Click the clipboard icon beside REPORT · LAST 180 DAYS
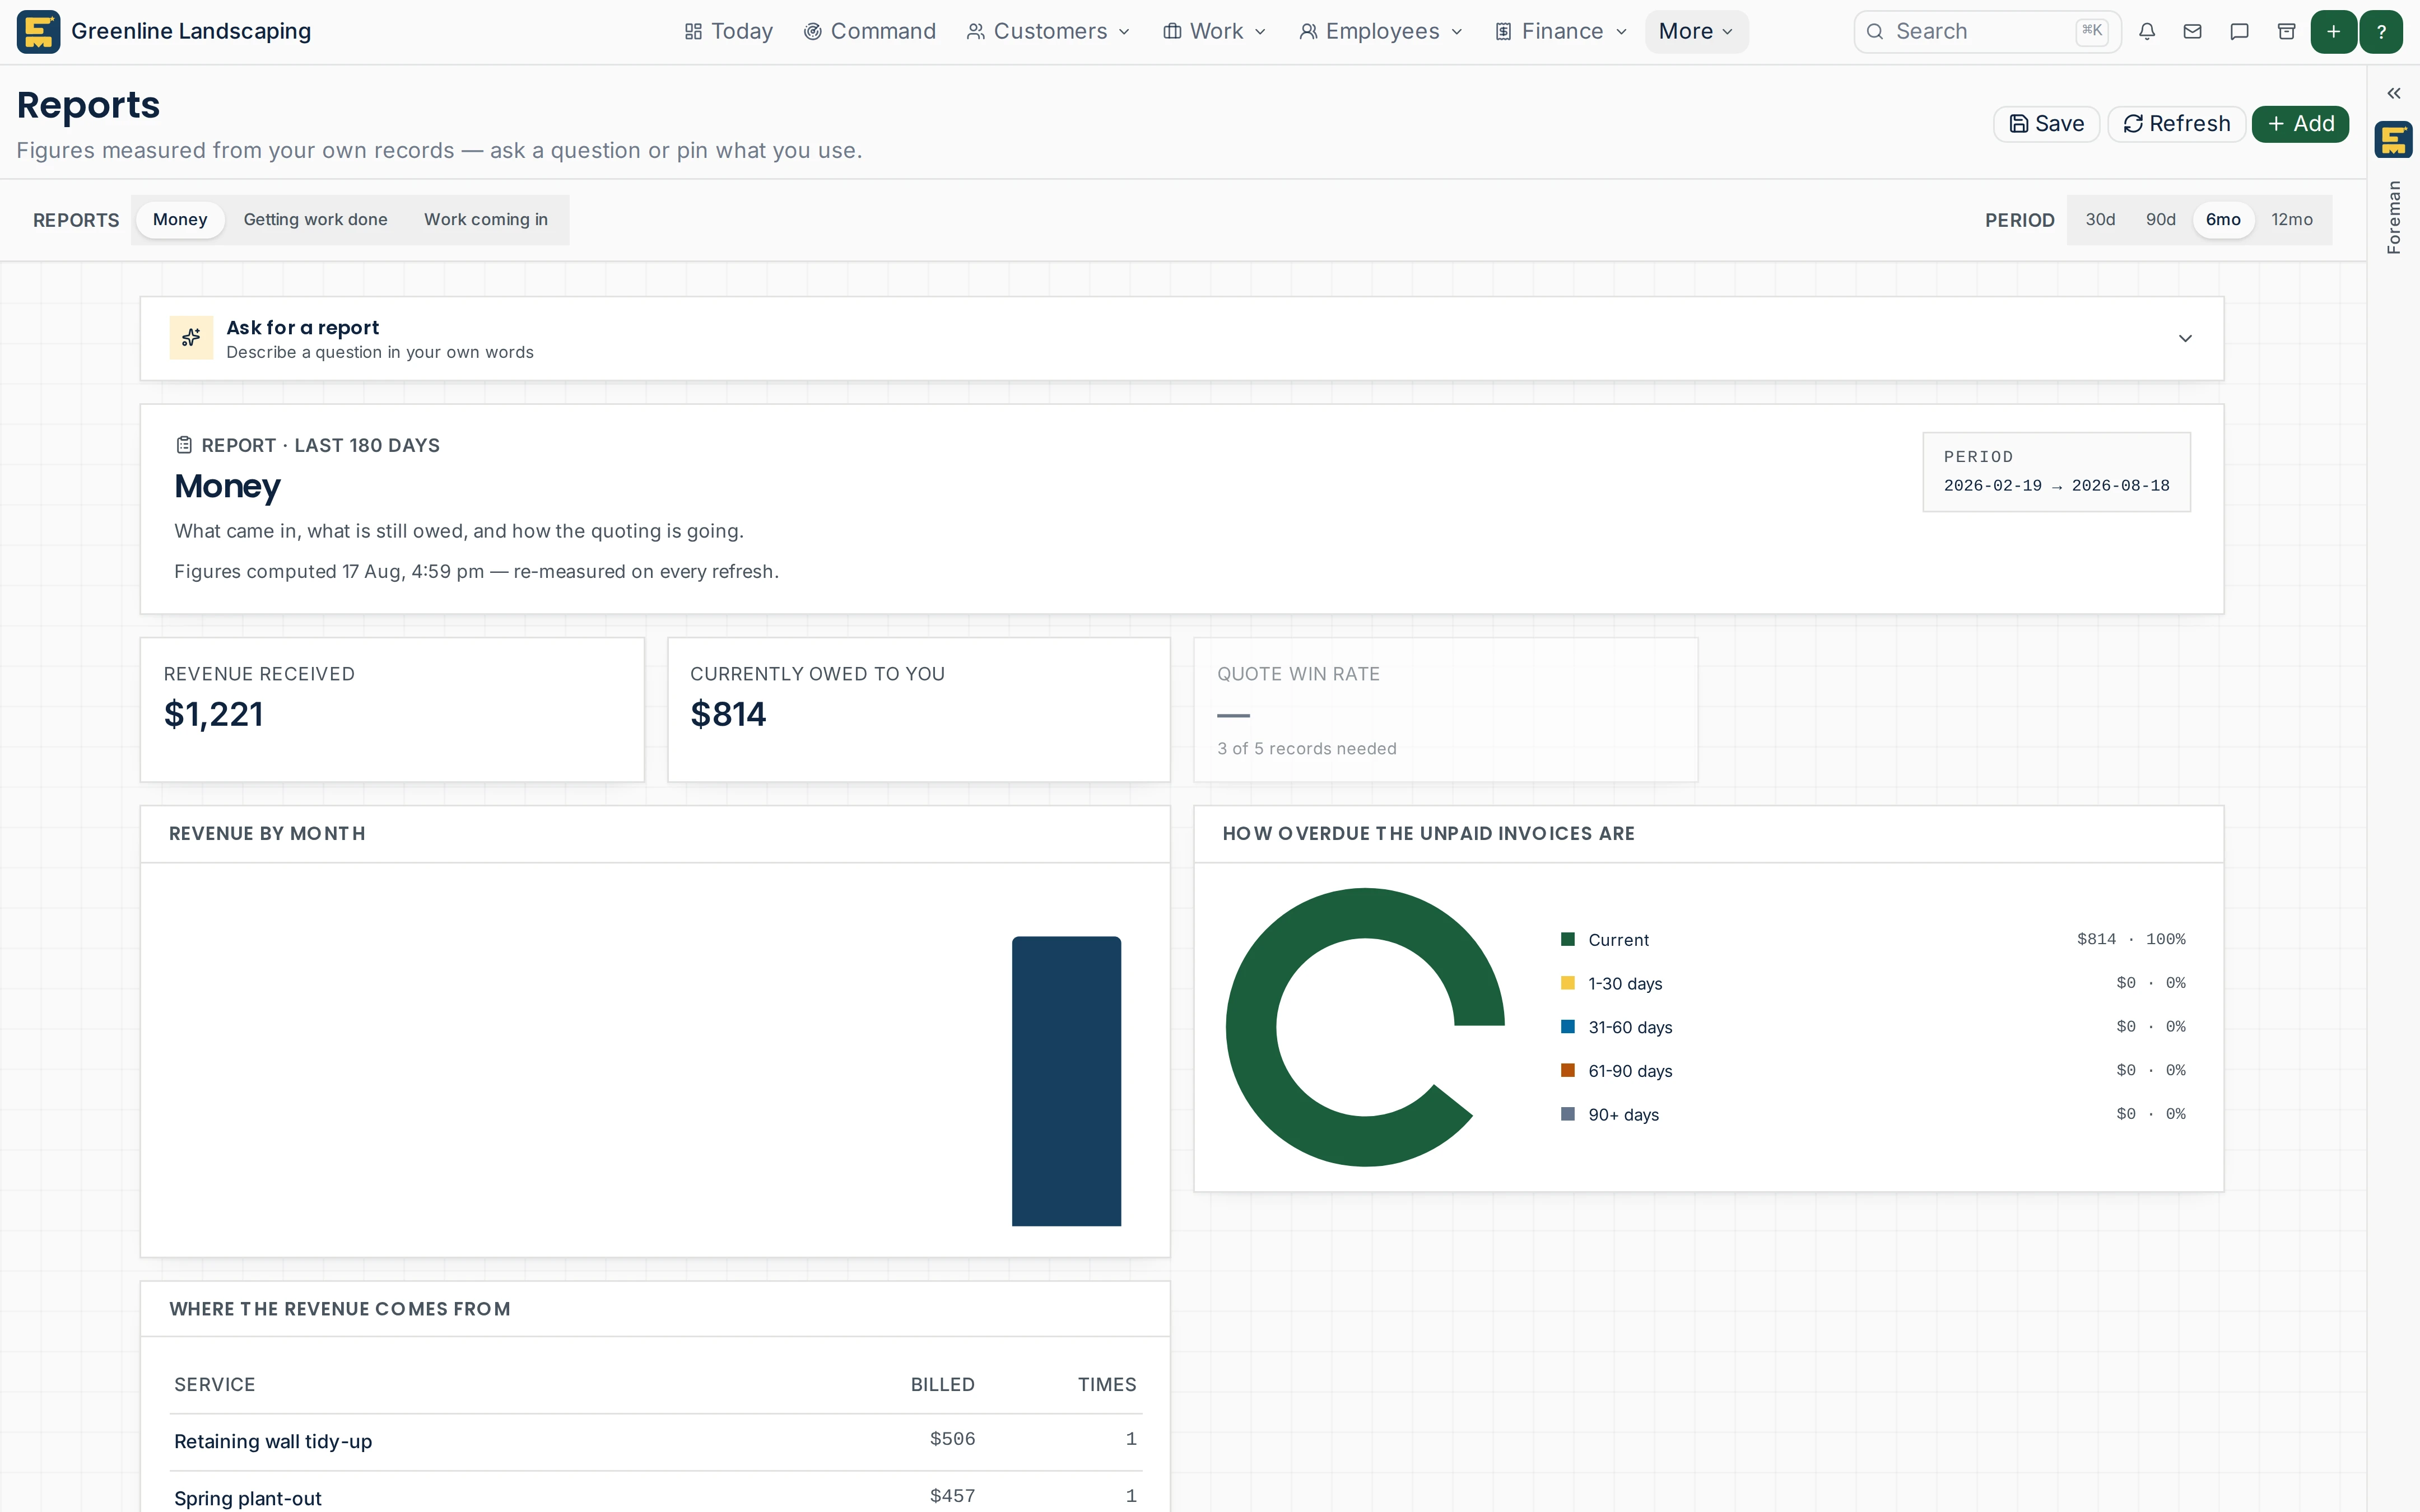 (x=184, y=445)
